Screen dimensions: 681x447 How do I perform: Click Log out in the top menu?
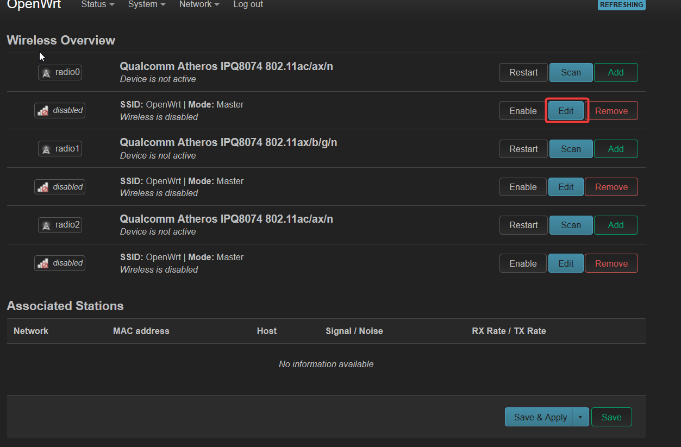248,4
